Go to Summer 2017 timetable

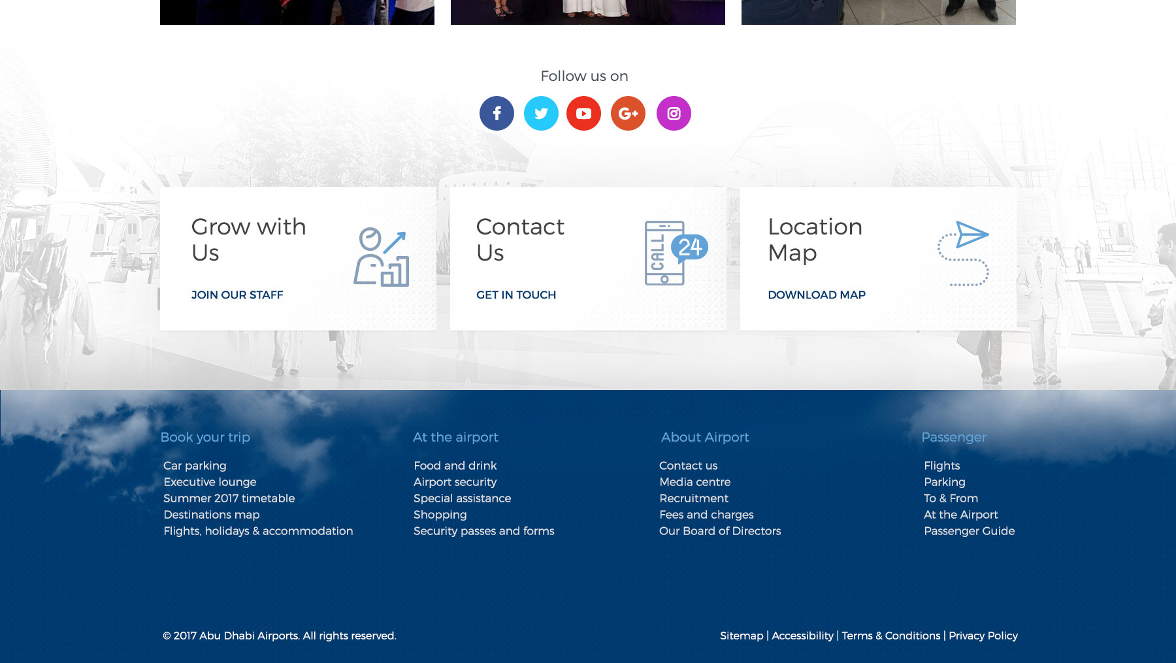point(229,498)
